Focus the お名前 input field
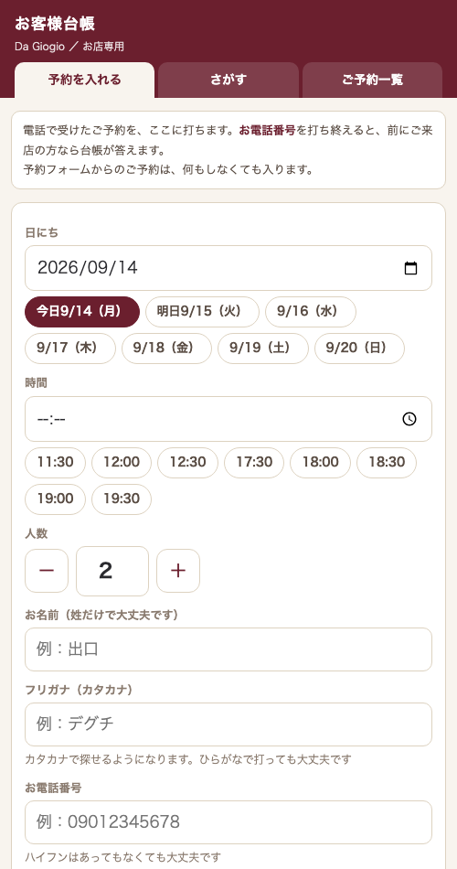Viewport: 457px width, 869px height. [x=228, y=649]
